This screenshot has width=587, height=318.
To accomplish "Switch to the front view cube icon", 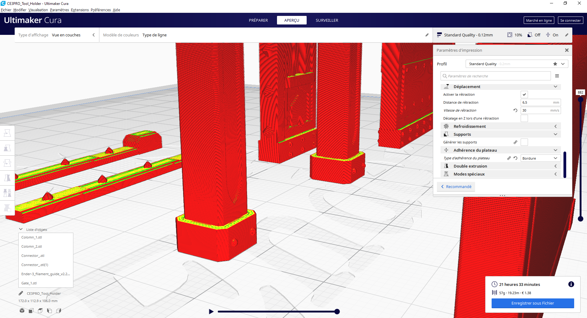I will point(31,311).
